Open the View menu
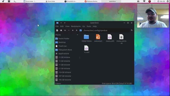The width and height of the screenshot is (170, 96). pos(67,26)
